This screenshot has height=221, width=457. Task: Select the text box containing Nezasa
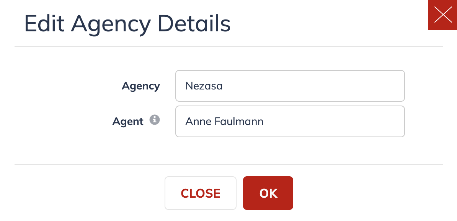click(290, 86)
